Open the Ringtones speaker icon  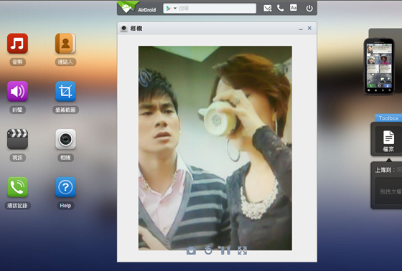pos(17,91)
